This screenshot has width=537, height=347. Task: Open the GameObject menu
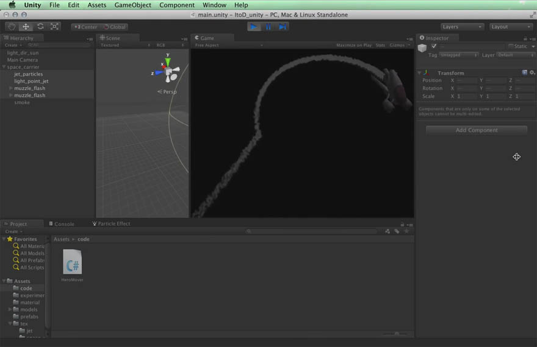coord(132,5)
